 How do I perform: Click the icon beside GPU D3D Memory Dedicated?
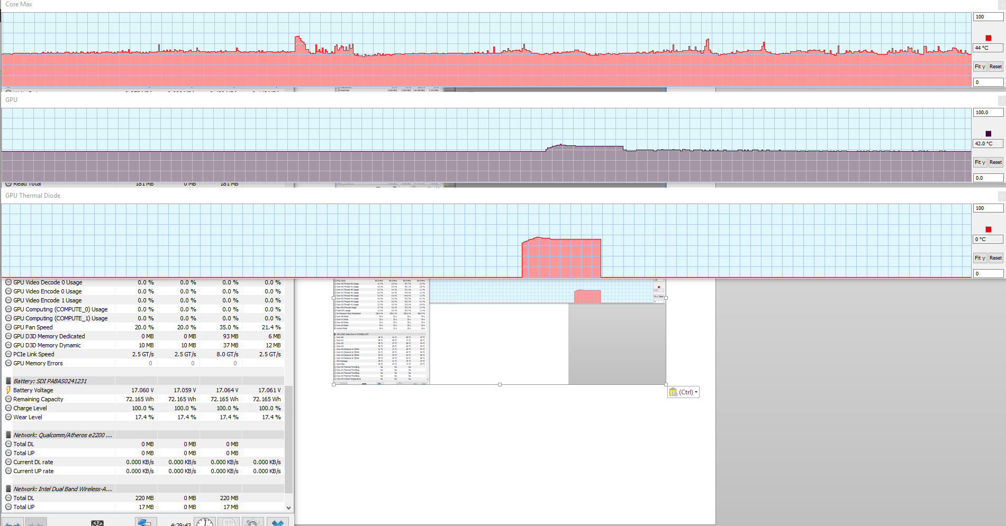[8, 336]
